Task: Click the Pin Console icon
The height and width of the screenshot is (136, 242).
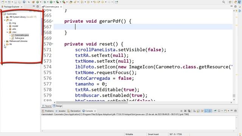Action: pyautogui.click(x=215, y=111)
